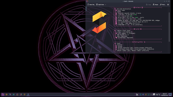This screenshot has width=173, height=97.
Task: Click the Show Desktop button
Action: (170, 95)
